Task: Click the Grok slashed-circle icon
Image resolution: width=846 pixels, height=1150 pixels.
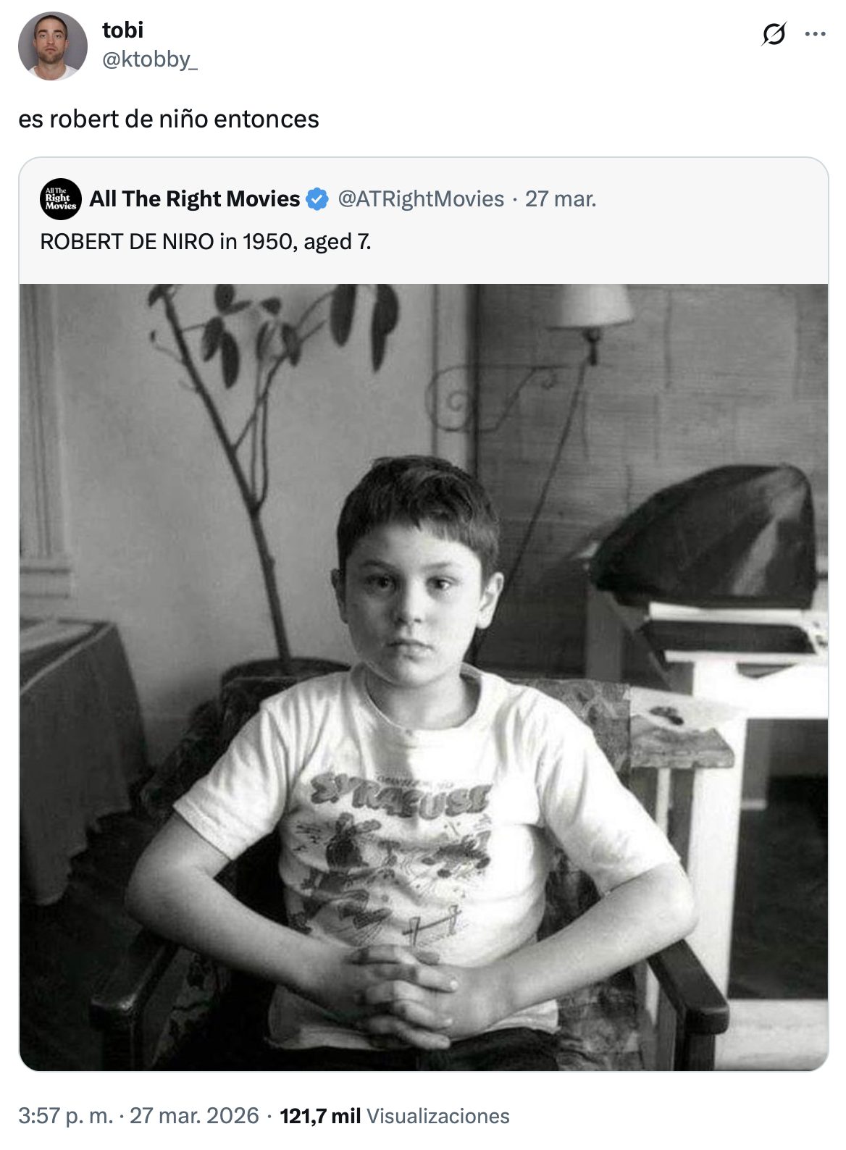Action: coord(774,34)
